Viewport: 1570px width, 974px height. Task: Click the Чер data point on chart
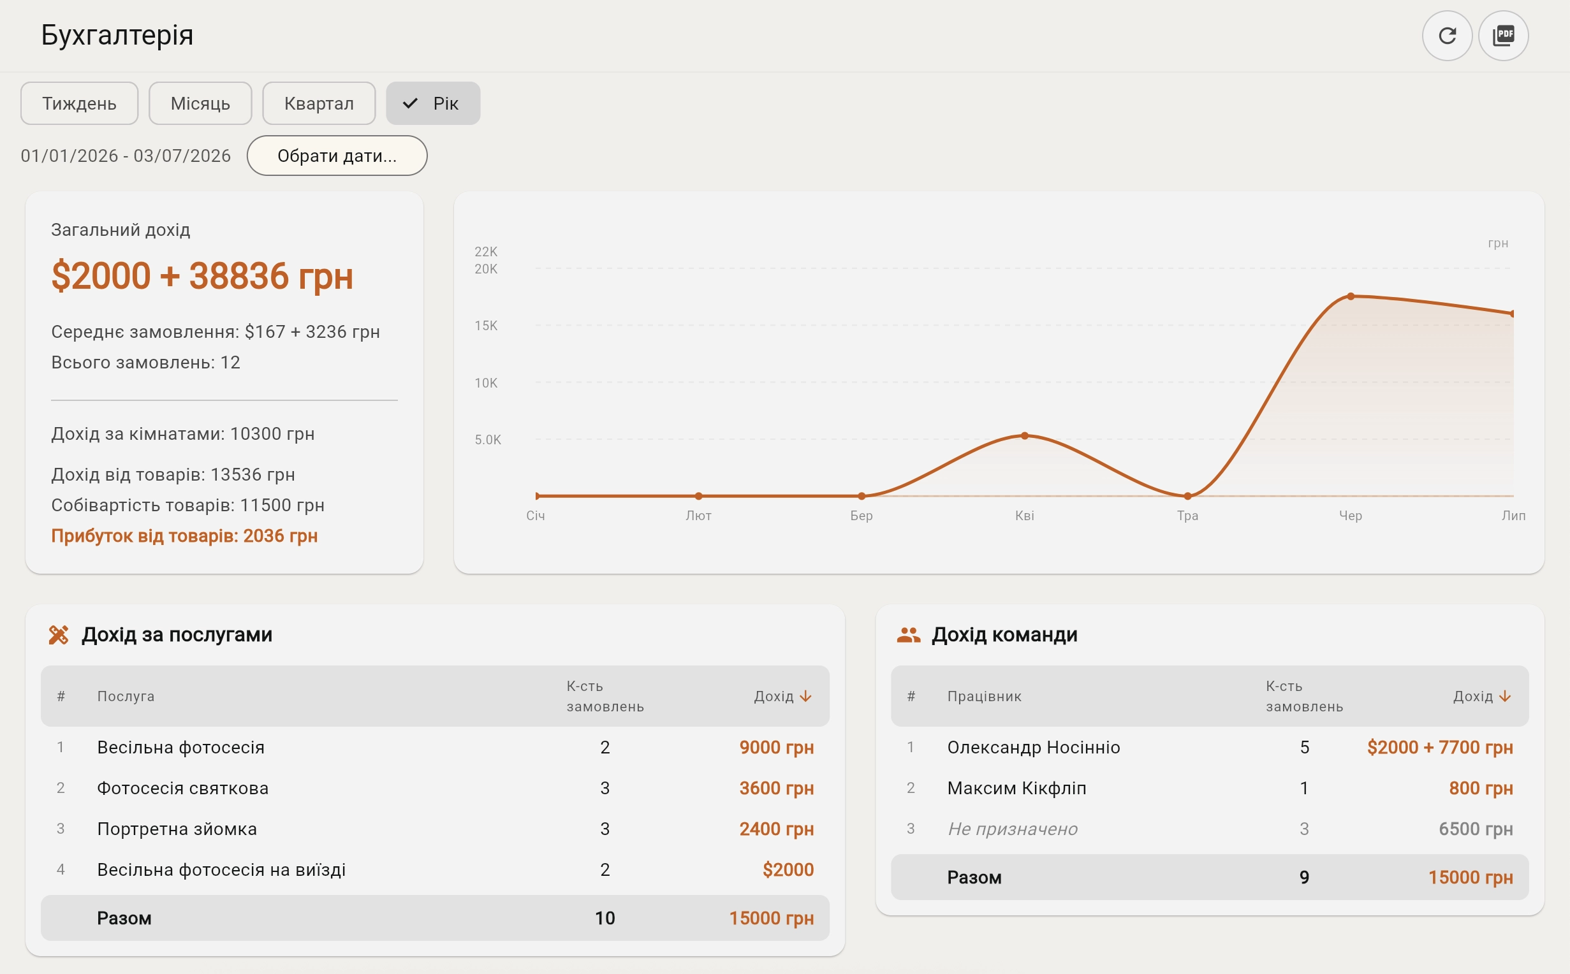(1351, 296)
